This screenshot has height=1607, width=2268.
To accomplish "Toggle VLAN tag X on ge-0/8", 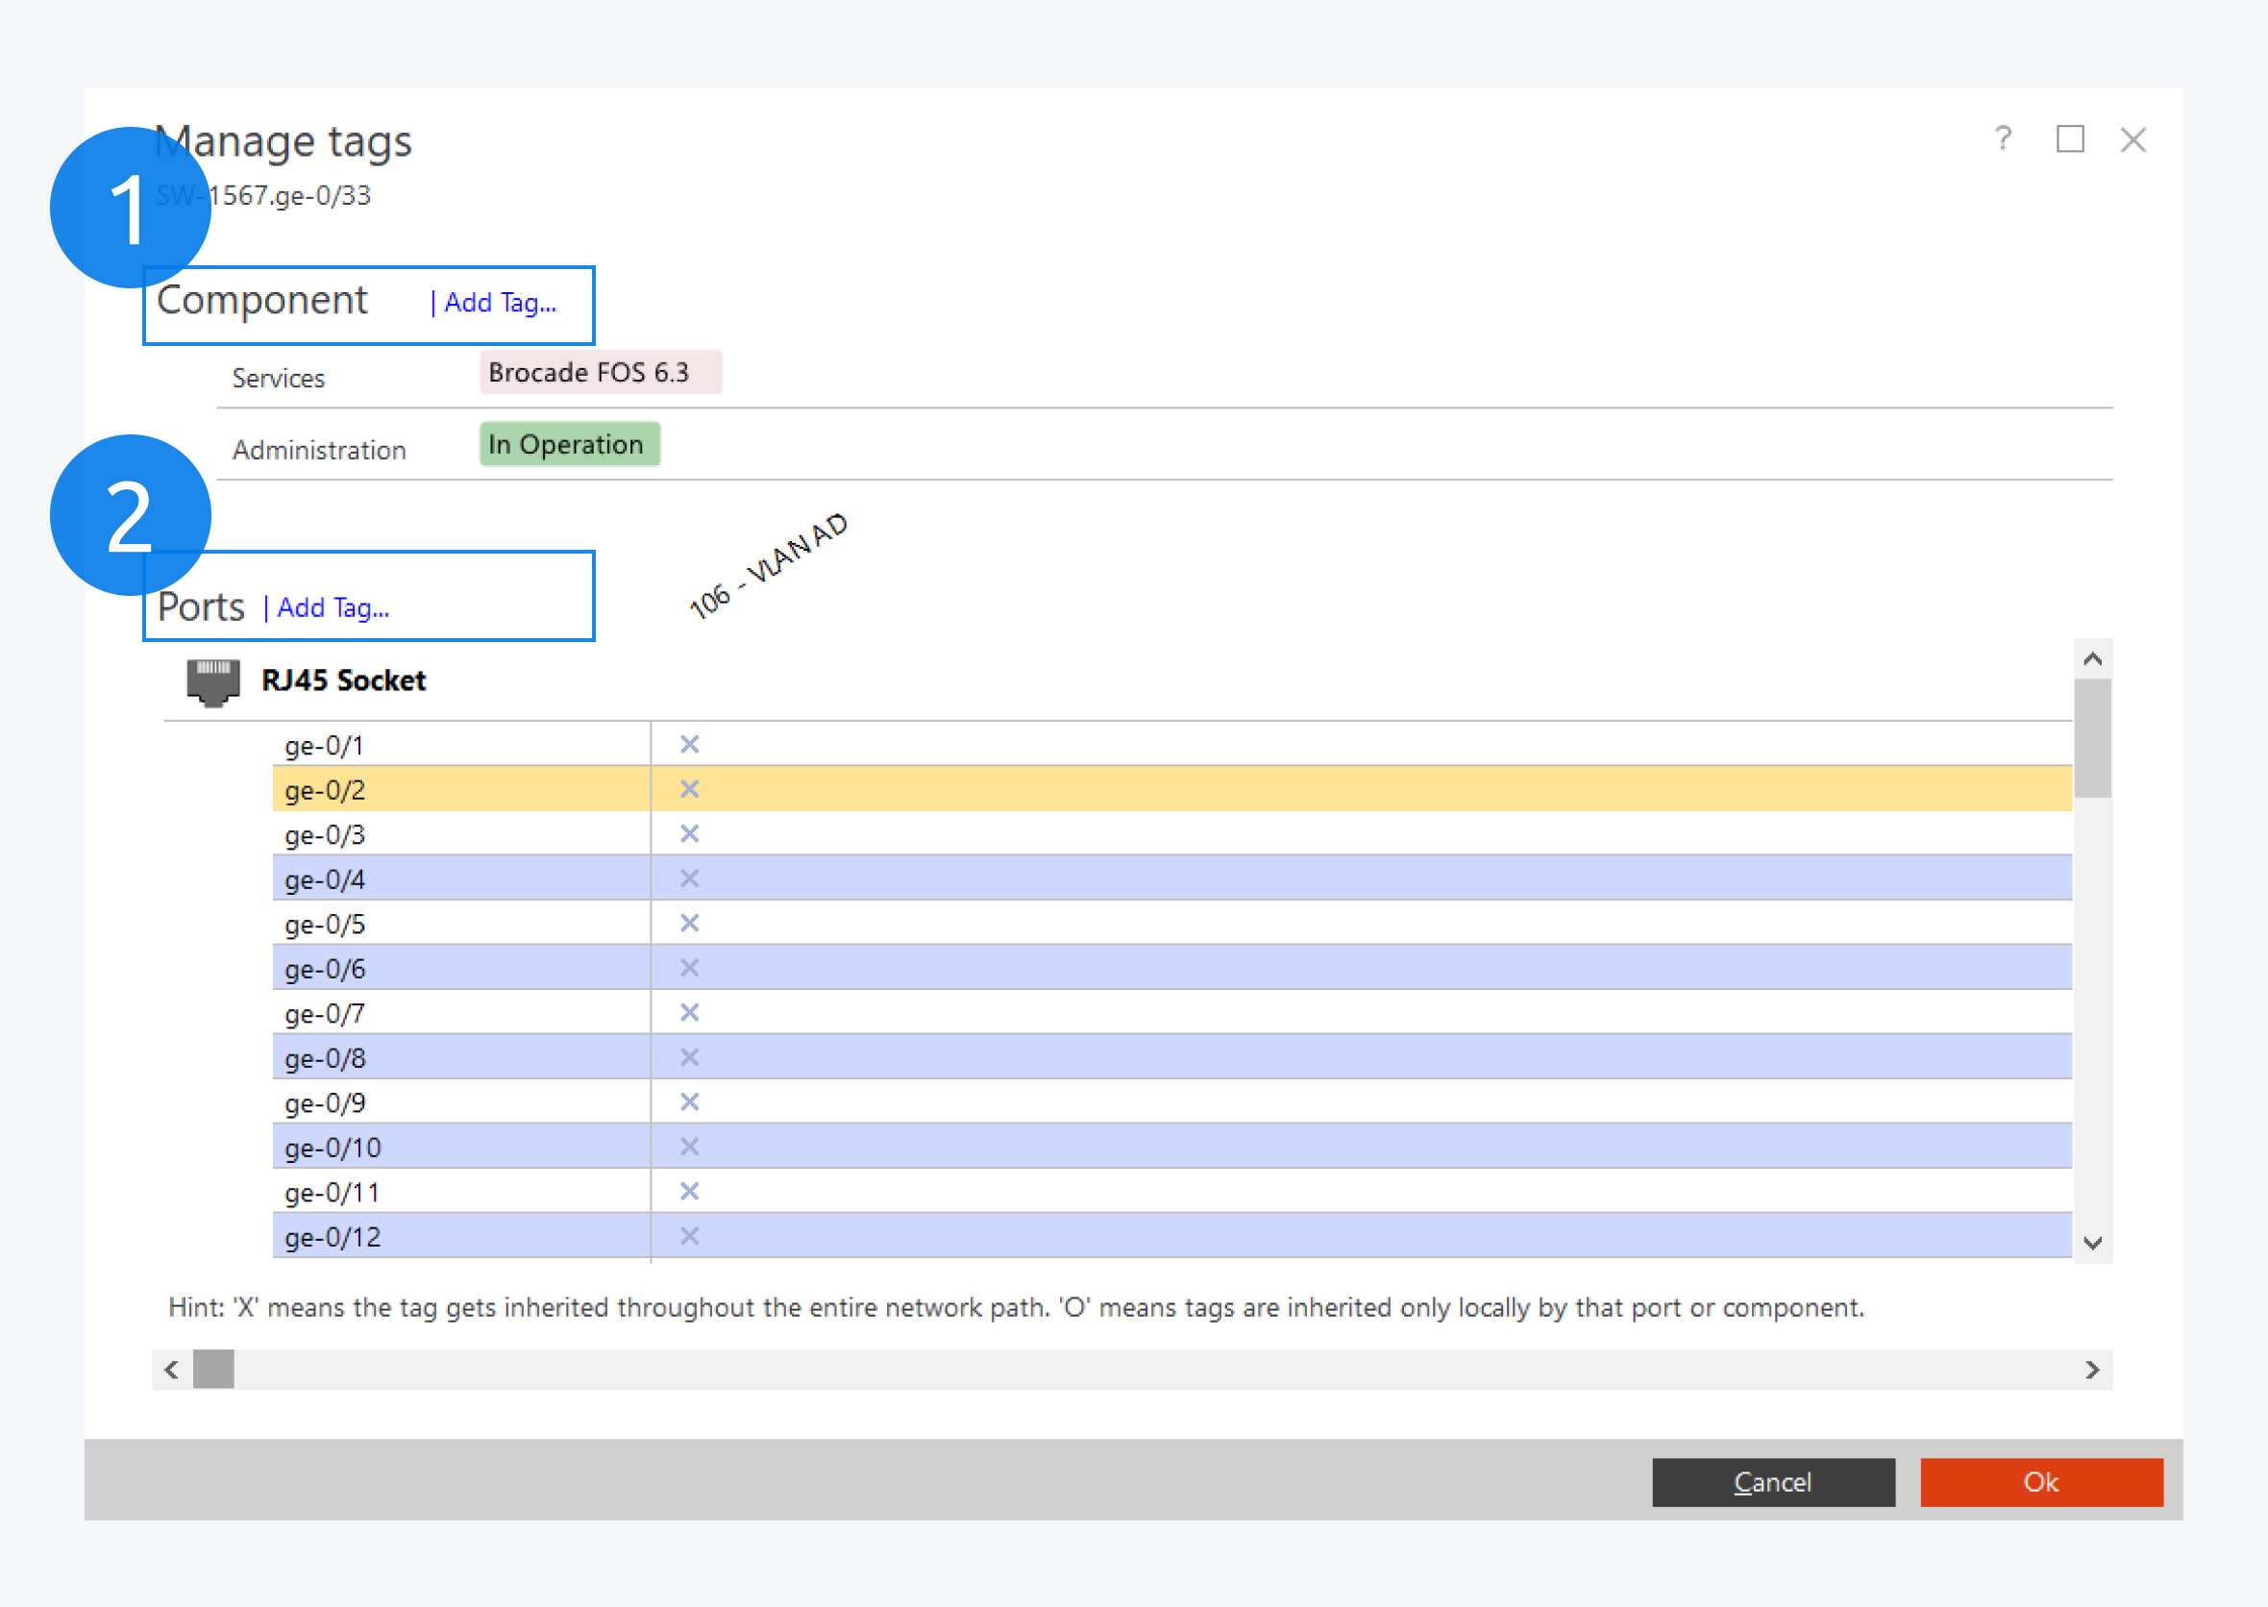I will pyautogui.click(x=690, y=1057).
